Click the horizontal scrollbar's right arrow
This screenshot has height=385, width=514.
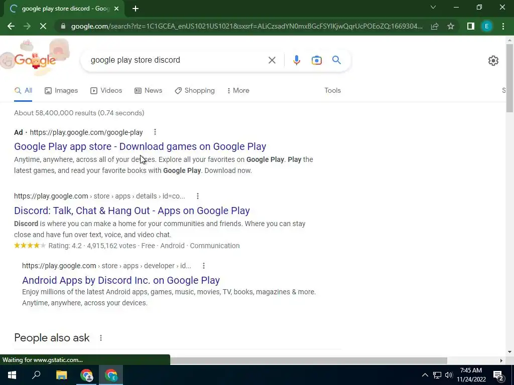[x=501, y=360]
